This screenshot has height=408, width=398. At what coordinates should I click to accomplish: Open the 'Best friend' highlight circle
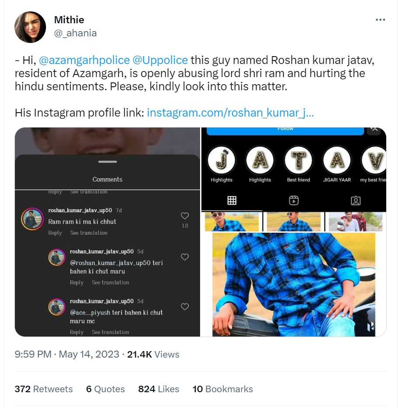pyautogui.click(x=298, y=161)
